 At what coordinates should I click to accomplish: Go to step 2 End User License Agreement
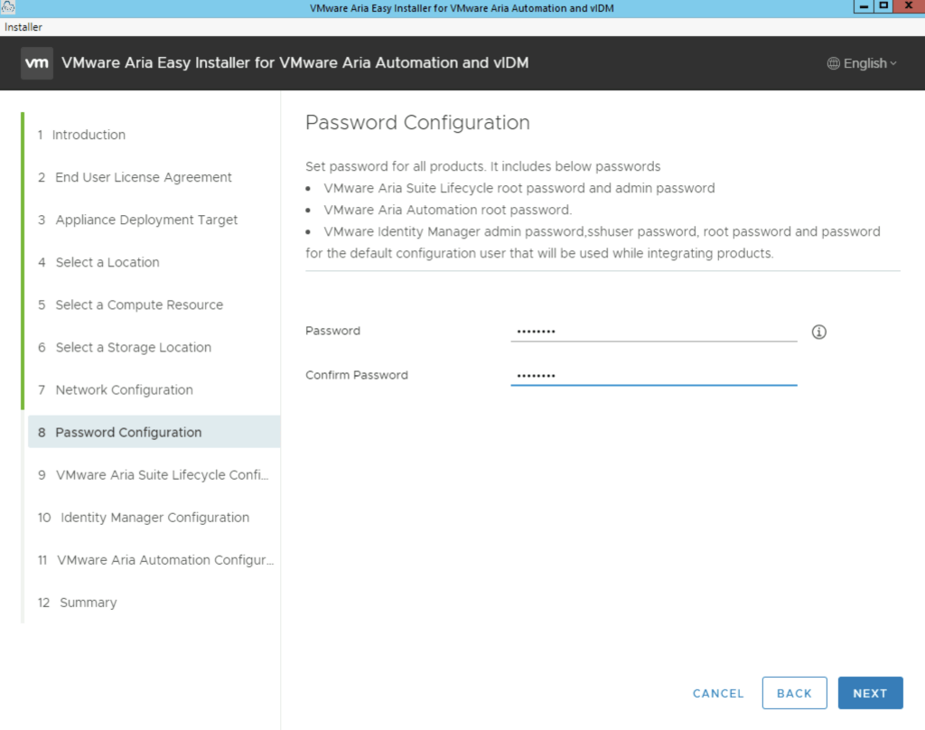(135, 177)
